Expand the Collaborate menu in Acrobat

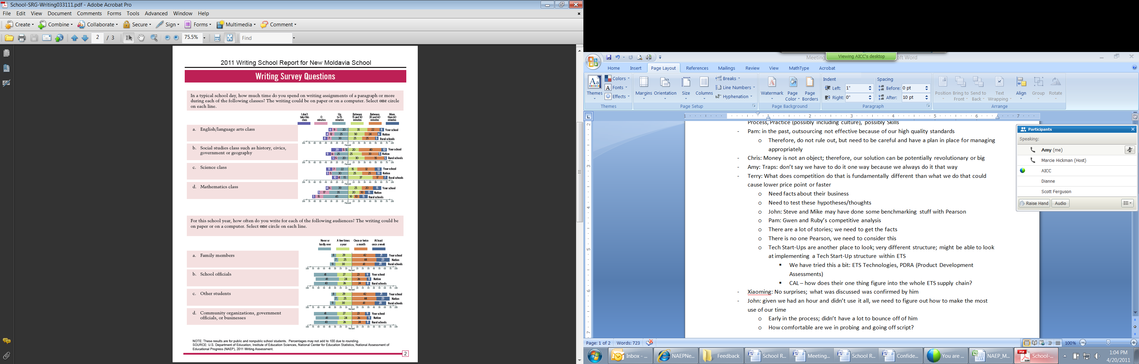tap(98, 25)
